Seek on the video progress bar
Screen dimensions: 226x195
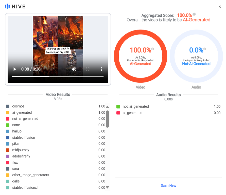pos(58,77)
